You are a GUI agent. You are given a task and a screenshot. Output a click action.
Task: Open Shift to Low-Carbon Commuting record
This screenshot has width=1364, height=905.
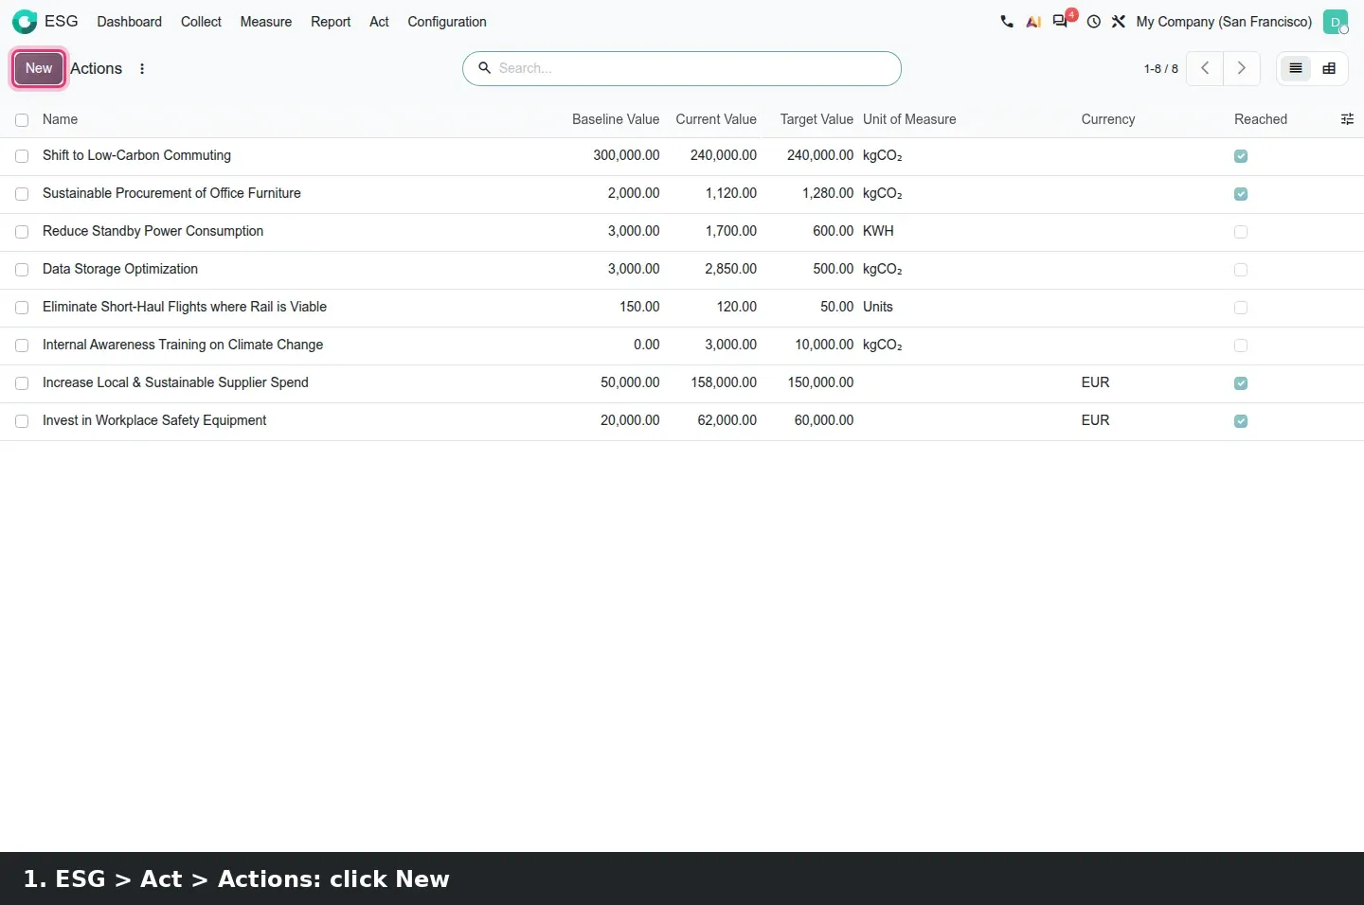point(136,155)
